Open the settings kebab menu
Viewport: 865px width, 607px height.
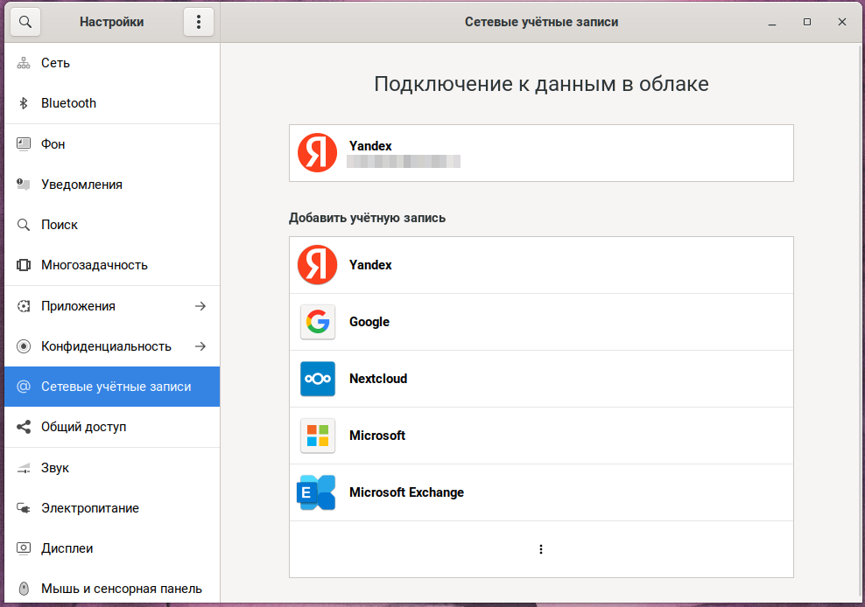199,22
